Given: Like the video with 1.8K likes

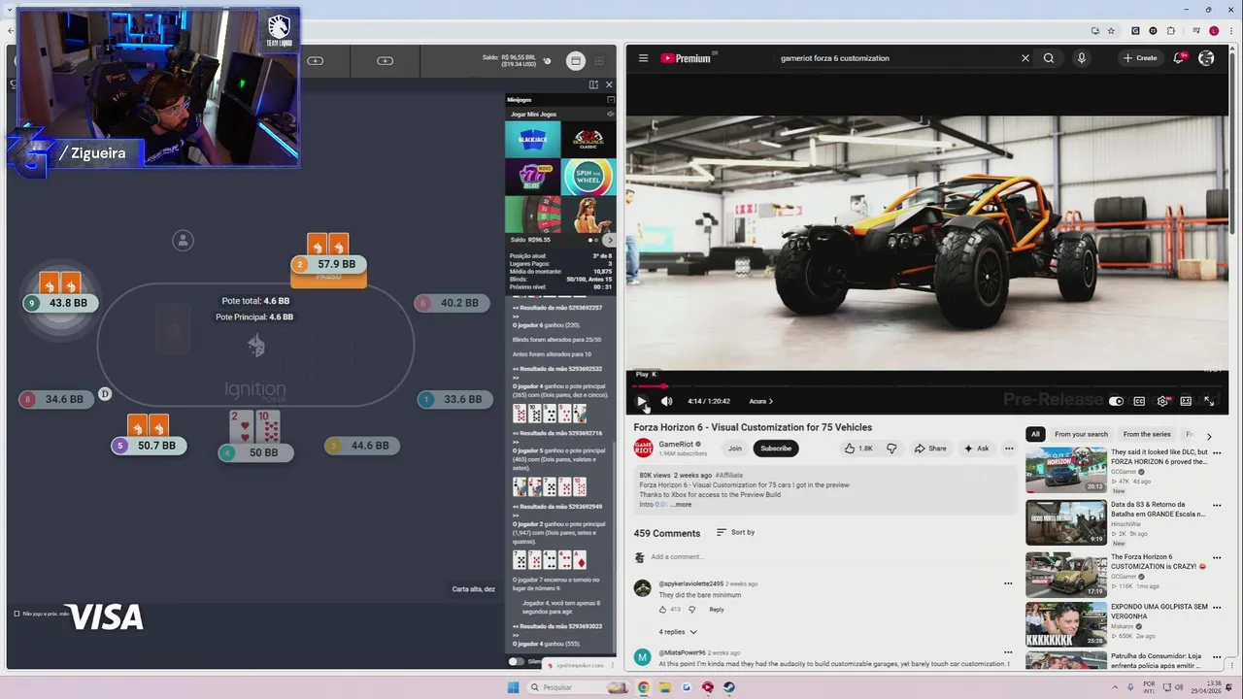Looking at the screenshot, I should tap(858, 449).
